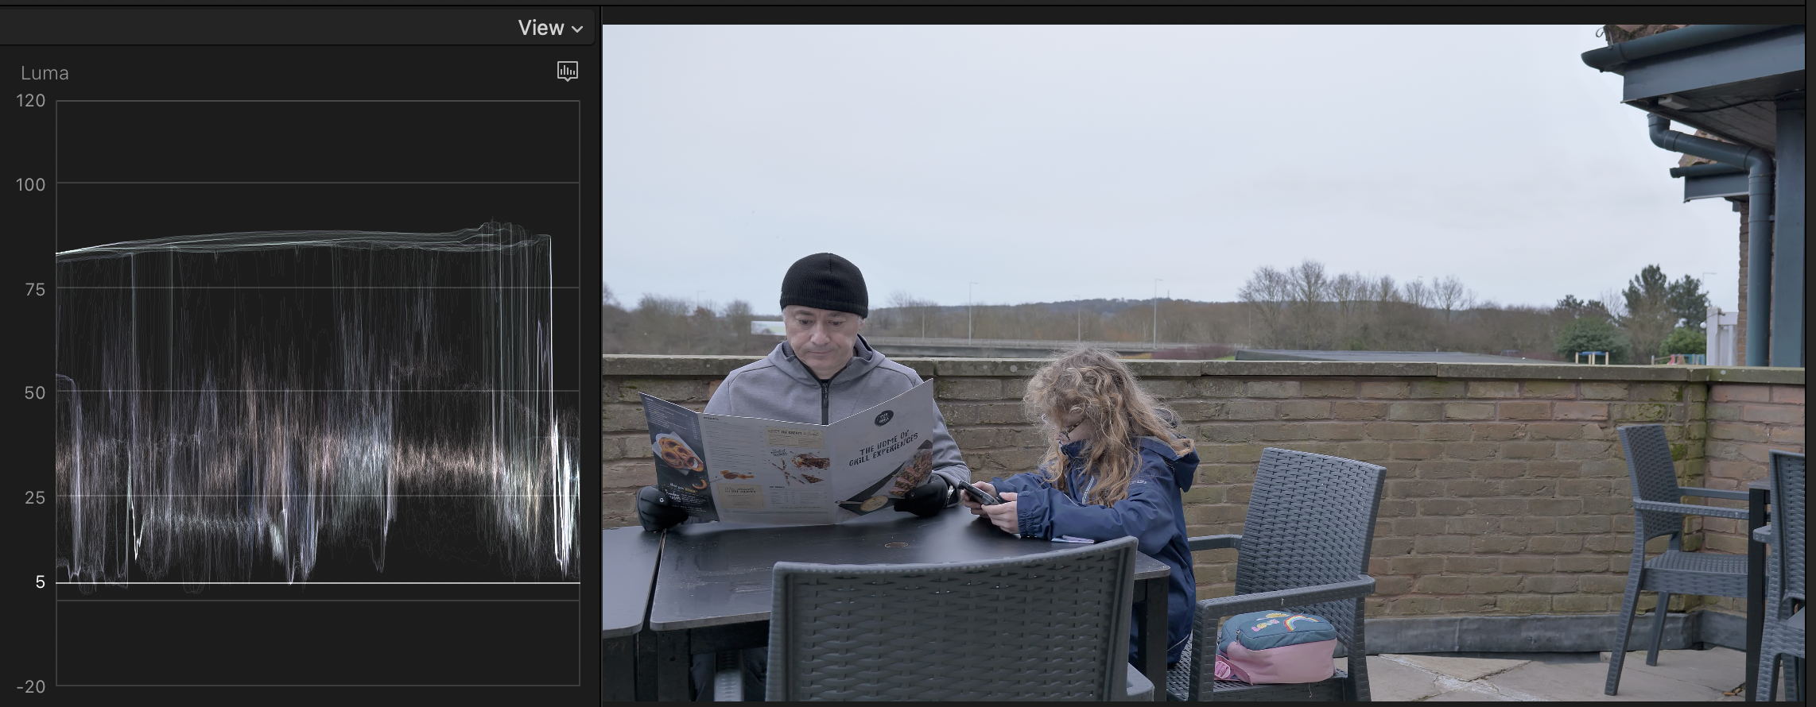The height and width of the screenshot is (707, 1816).
Task: Click the white 5 guide line
Action: point(318,583)
